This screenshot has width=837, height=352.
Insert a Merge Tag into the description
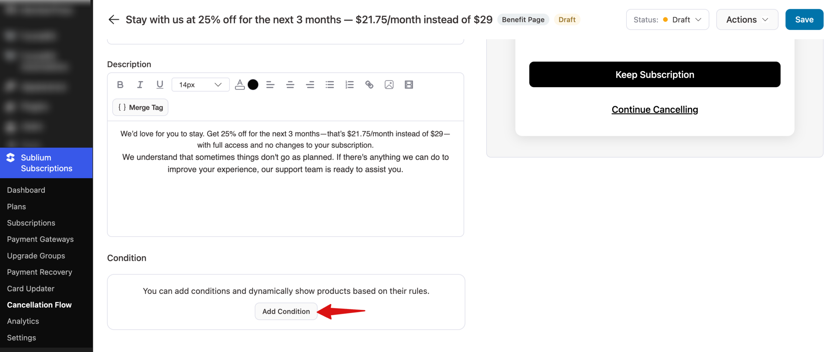pyautogui.click(x=140, y=107)
